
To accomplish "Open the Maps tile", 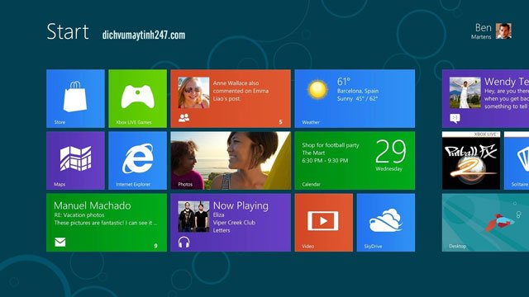I will pos(75,160).
